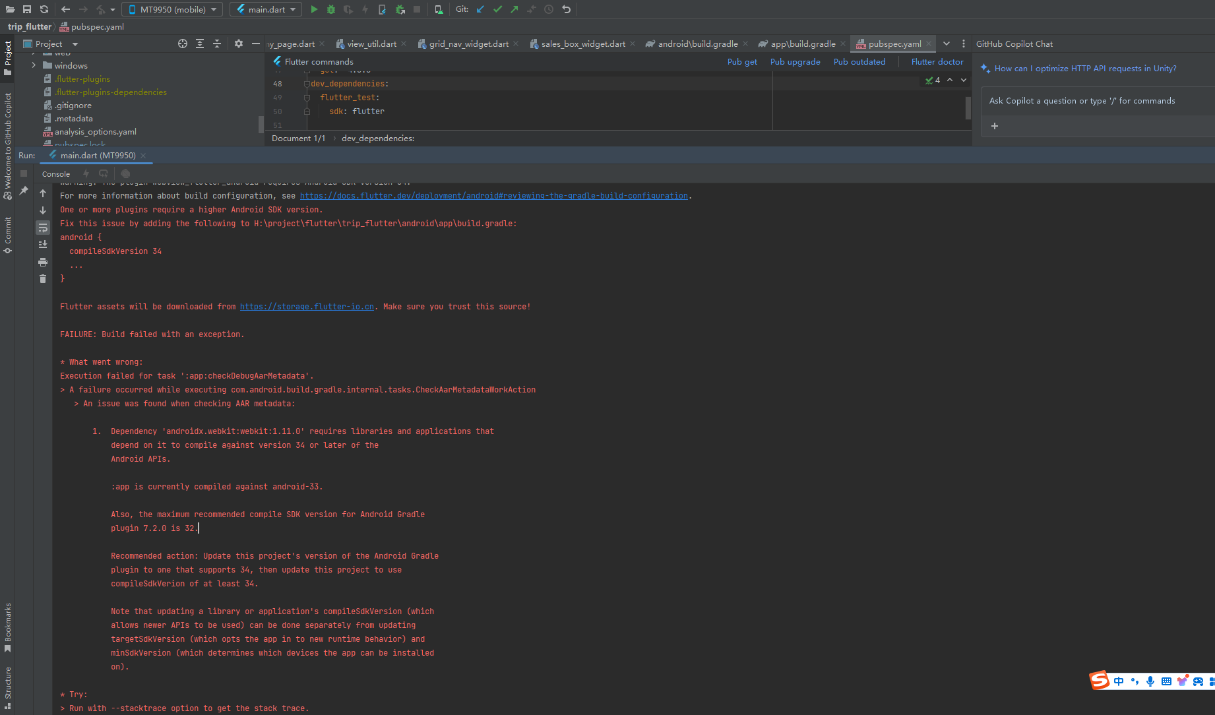
Task: Print the console output
Action: pyautogui.click(x=43, y=262)
